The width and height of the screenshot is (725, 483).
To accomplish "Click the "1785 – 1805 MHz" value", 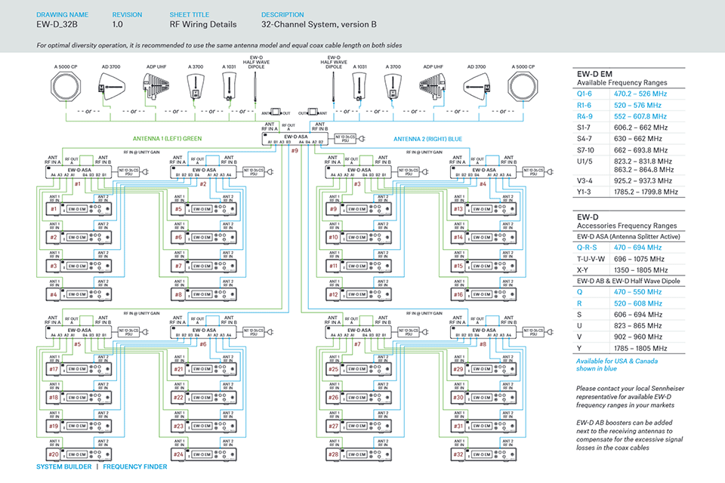I will pyautogui.click(x=640, y=349).
